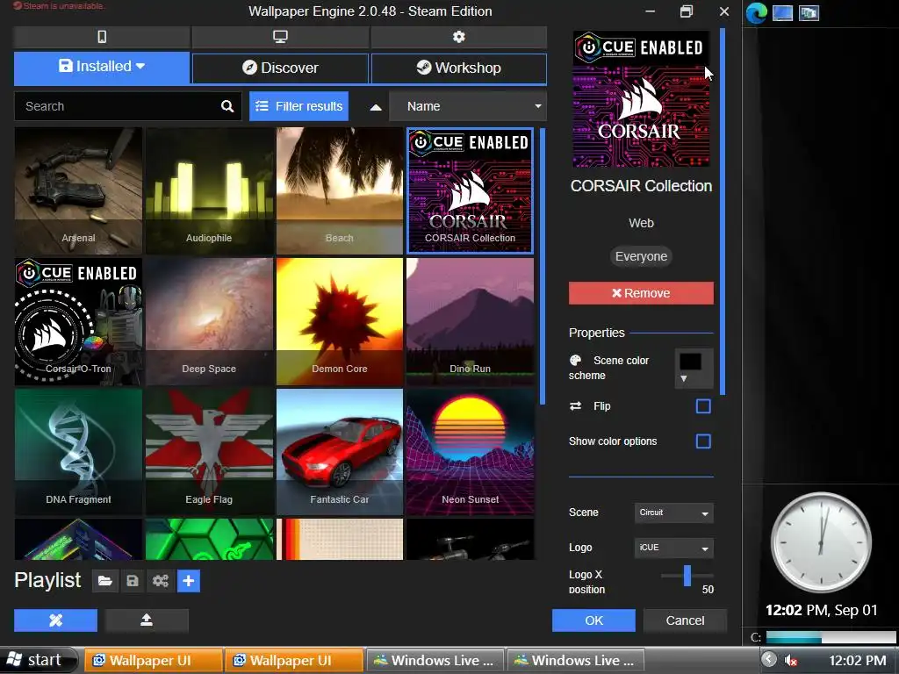Select the Corsair-O-Tron wallpaper
This screenshot has width=899, height=674.
pyautogui.click(x=78, y=321)
